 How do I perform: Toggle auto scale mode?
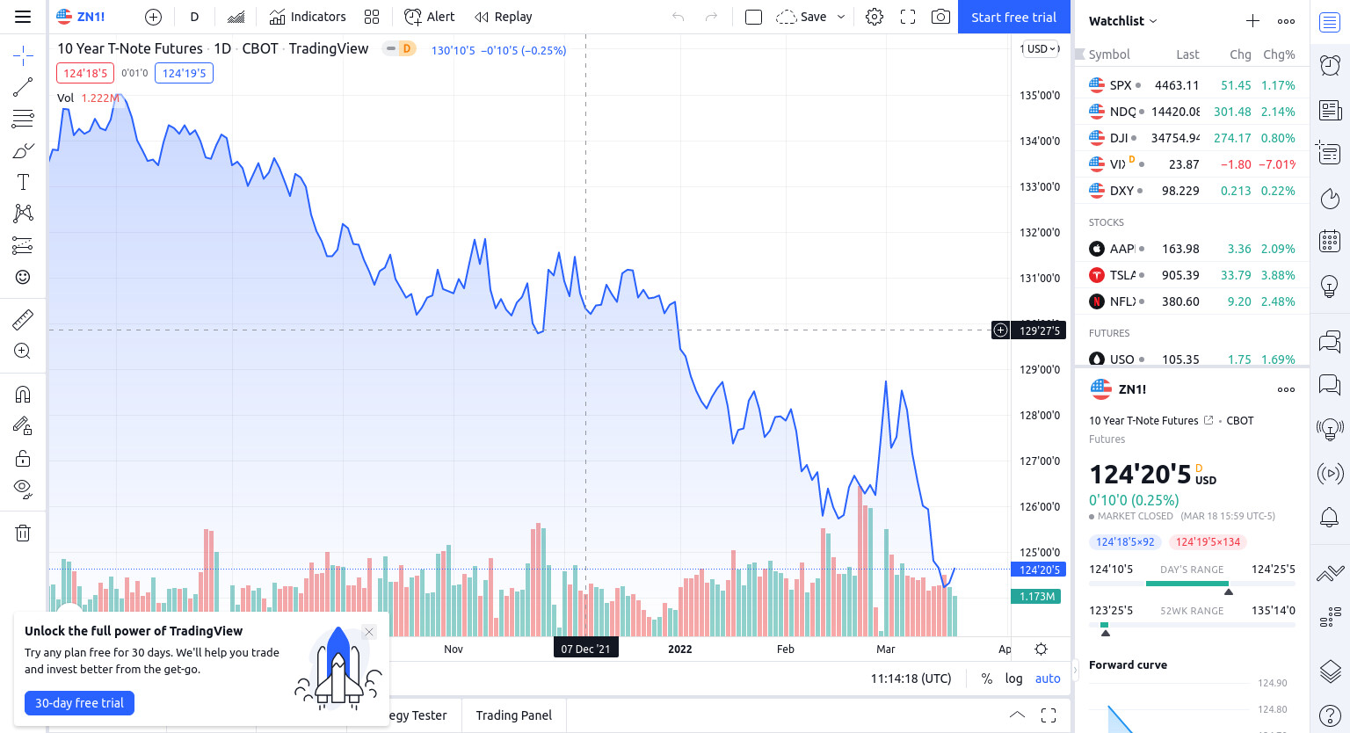tap(1048, 679)
